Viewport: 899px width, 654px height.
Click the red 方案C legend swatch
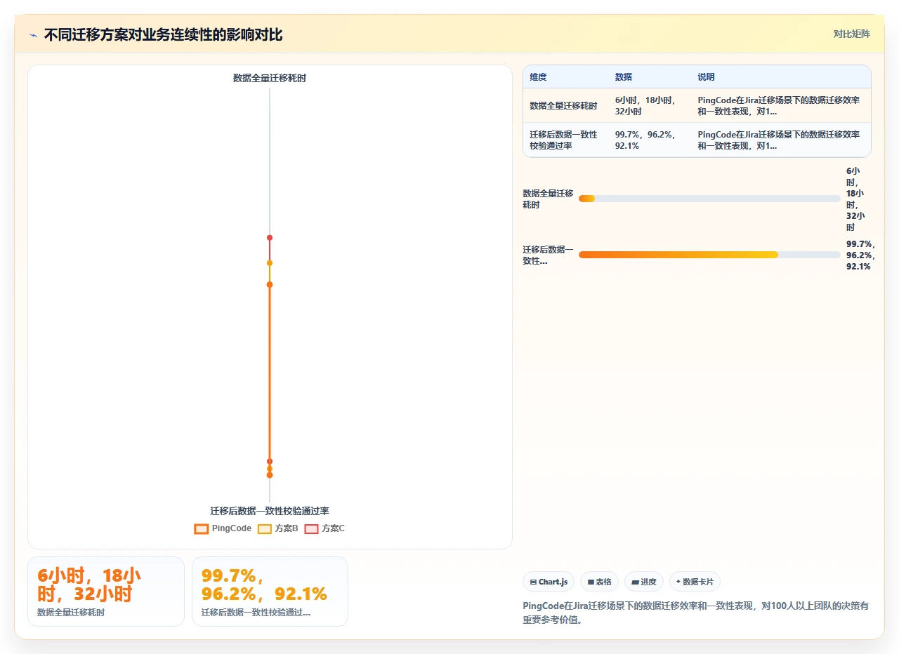click(x=311, y=528)
